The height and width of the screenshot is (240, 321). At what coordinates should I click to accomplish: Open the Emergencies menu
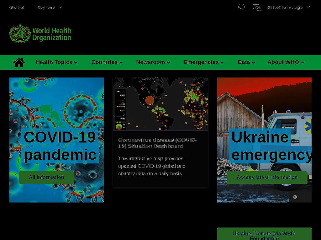(x=204, y=62)
